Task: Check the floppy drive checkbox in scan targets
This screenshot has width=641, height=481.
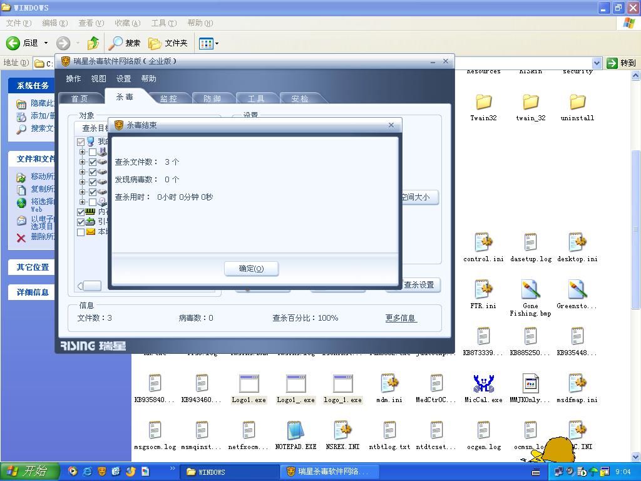Action: (93, 152)
